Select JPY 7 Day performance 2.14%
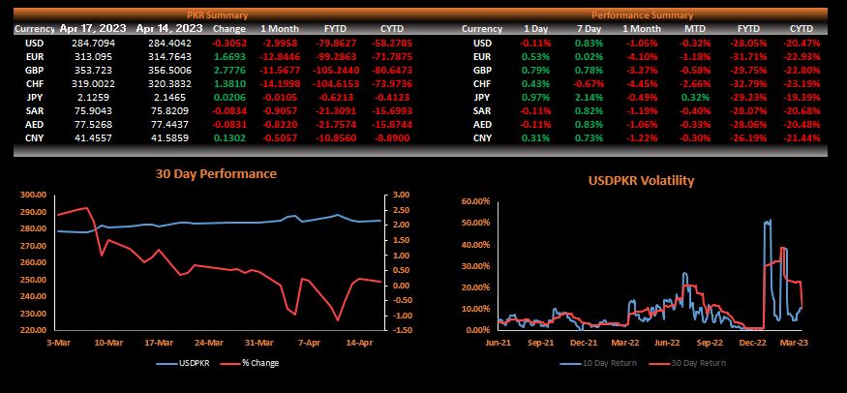Screen dimensions: 847x393 pyautogui.click(x=588, y=97)
